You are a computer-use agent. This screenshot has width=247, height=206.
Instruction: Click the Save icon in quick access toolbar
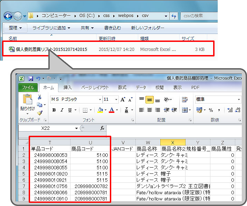tap(30, 79)
